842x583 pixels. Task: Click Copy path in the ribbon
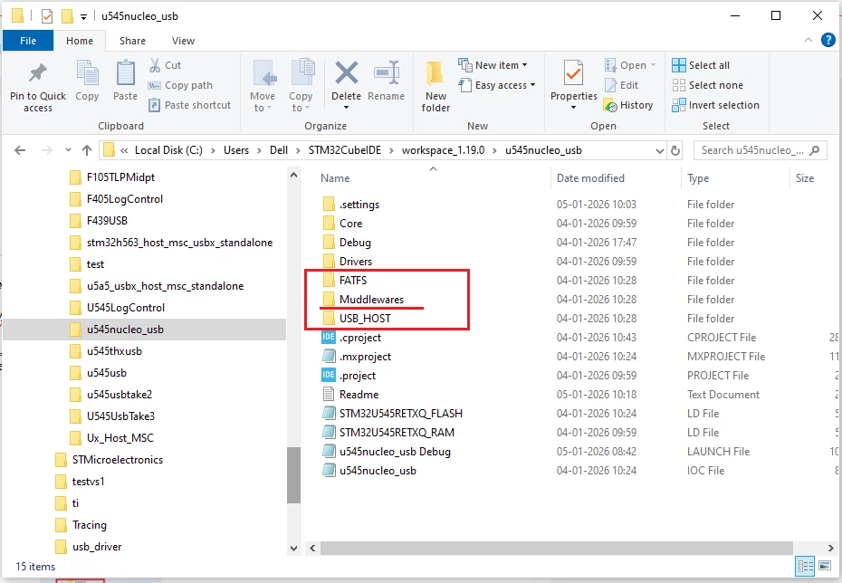click(x=180, y=85)
